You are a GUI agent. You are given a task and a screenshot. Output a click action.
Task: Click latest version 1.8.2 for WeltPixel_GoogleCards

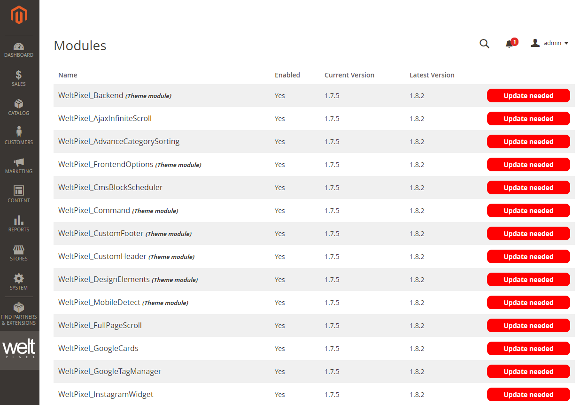point(417,349)
